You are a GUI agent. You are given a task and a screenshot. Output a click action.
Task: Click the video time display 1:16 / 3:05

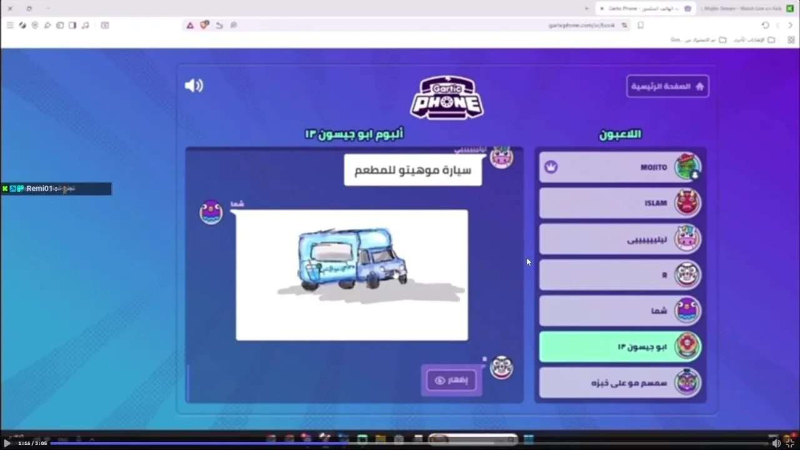[32, 443]
